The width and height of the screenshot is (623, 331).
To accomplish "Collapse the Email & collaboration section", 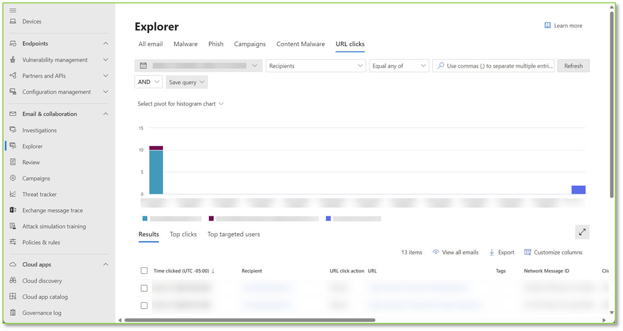I will (x=107, y=114).
